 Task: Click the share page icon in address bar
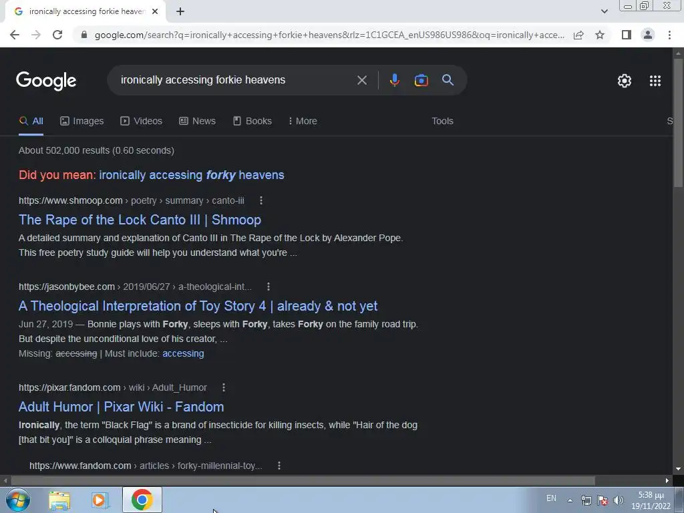578,35
